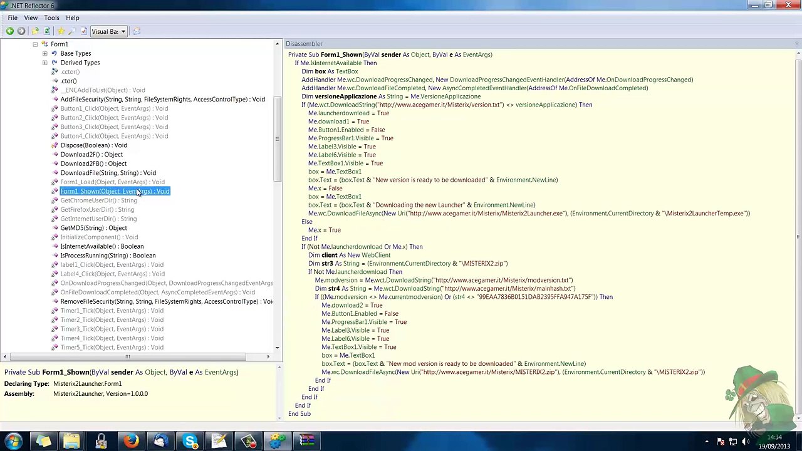Select the .cctor() constructor entry
The image size is (802, 451).
coord(70,72)
